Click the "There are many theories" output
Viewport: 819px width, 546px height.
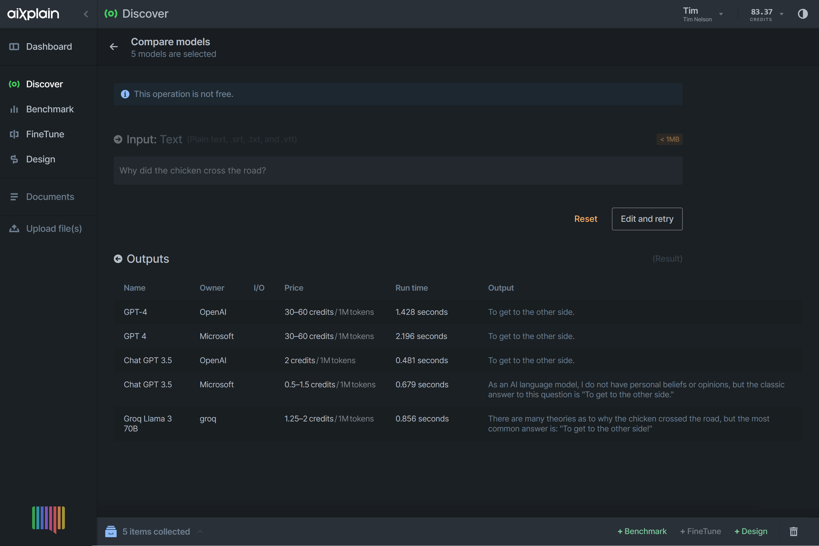[x=628, y=424]
